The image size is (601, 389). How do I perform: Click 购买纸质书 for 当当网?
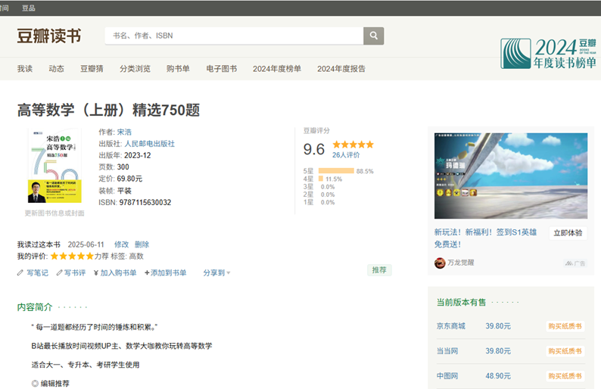[x=565, y=351]
